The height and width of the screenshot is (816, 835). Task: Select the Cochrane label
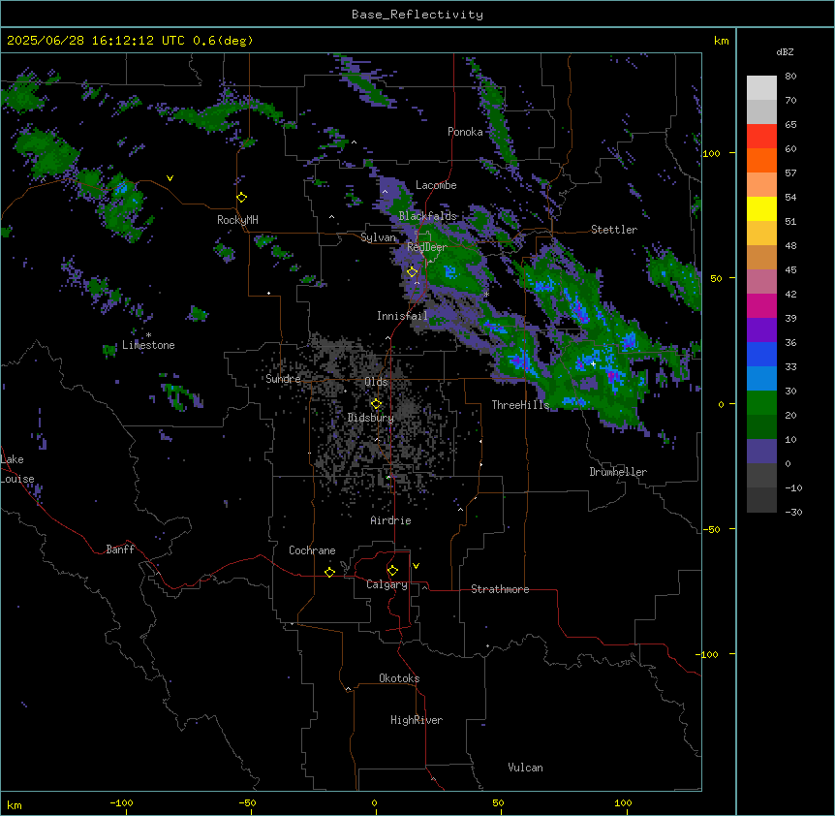click(x=312, y=550)
